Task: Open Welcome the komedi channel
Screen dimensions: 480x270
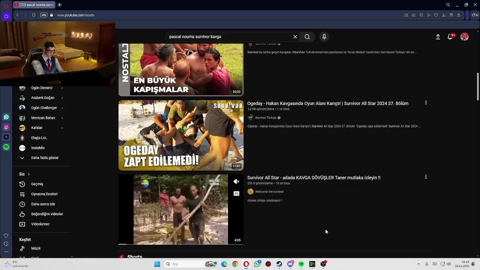Action: pyautogui.click(x=269, y=192)
